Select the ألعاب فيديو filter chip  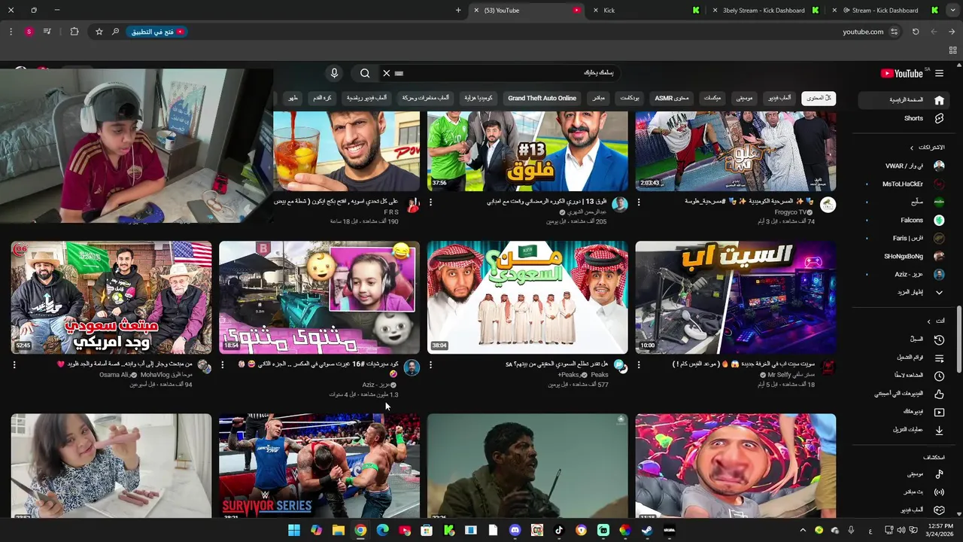click(779, 98)
